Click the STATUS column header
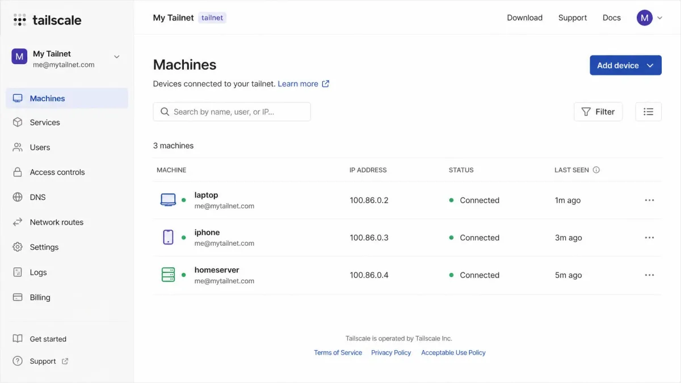681x383 pixels. (x=461, y=170)
